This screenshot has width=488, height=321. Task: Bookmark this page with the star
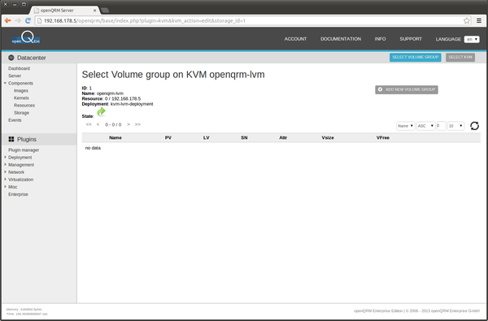467,21
